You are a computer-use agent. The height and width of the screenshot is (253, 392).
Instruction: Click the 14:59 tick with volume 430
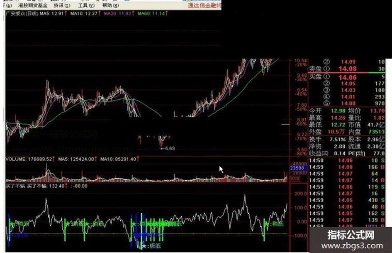(x=347, y=200)
